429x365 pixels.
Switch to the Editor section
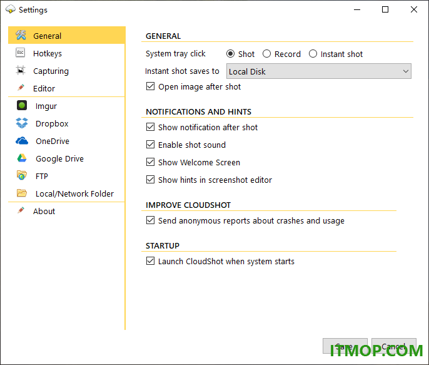click(x=67, y=88)
